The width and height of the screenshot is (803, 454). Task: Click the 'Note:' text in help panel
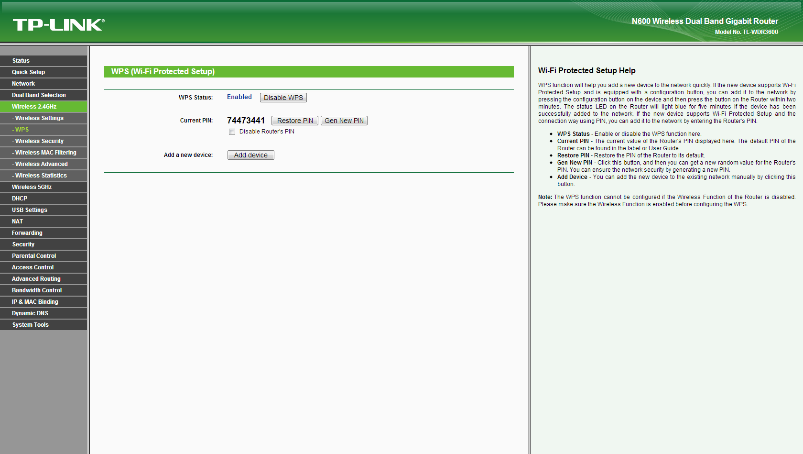tap(545, 197)
